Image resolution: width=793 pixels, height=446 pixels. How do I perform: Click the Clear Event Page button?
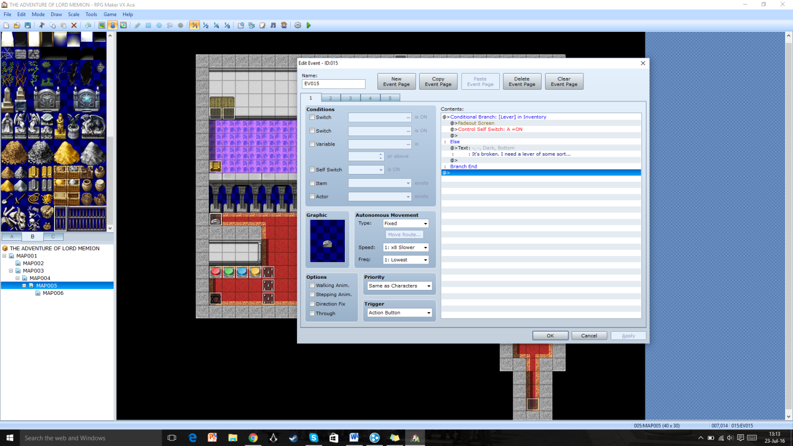pyautogui.click(x=564, y=81)
